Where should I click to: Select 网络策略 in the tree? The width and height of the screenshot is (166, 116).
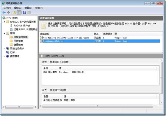[18, 41]
